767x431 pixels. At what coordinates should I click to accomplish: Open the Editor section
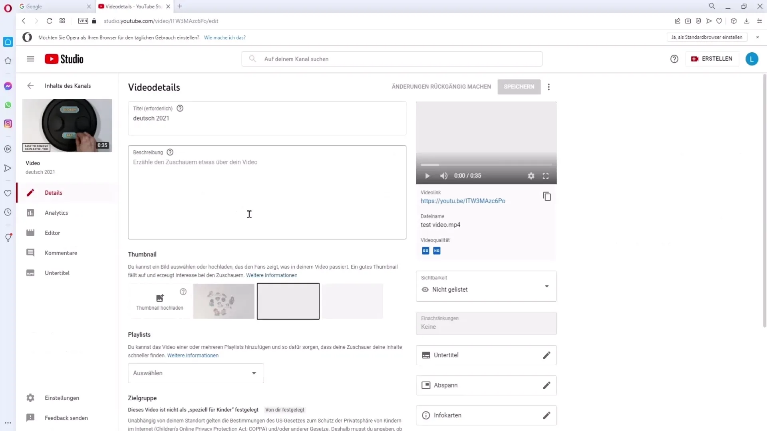coord(52,233)
